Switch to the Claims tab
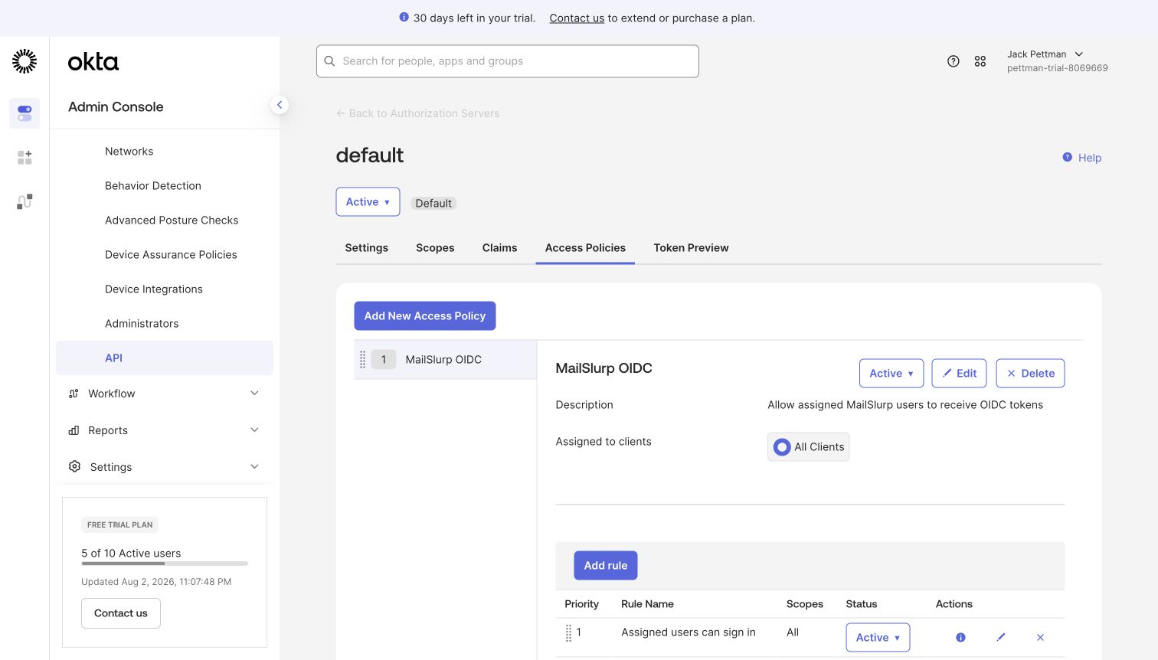1158x660 pixels. tap(499, 248)
